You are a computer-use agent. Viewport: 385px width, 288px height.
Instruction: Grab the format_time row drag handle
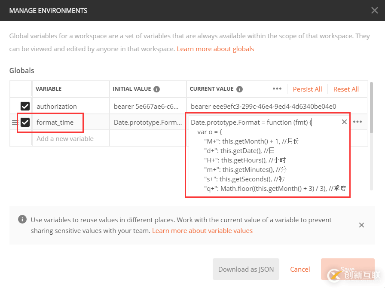point(15,123)
